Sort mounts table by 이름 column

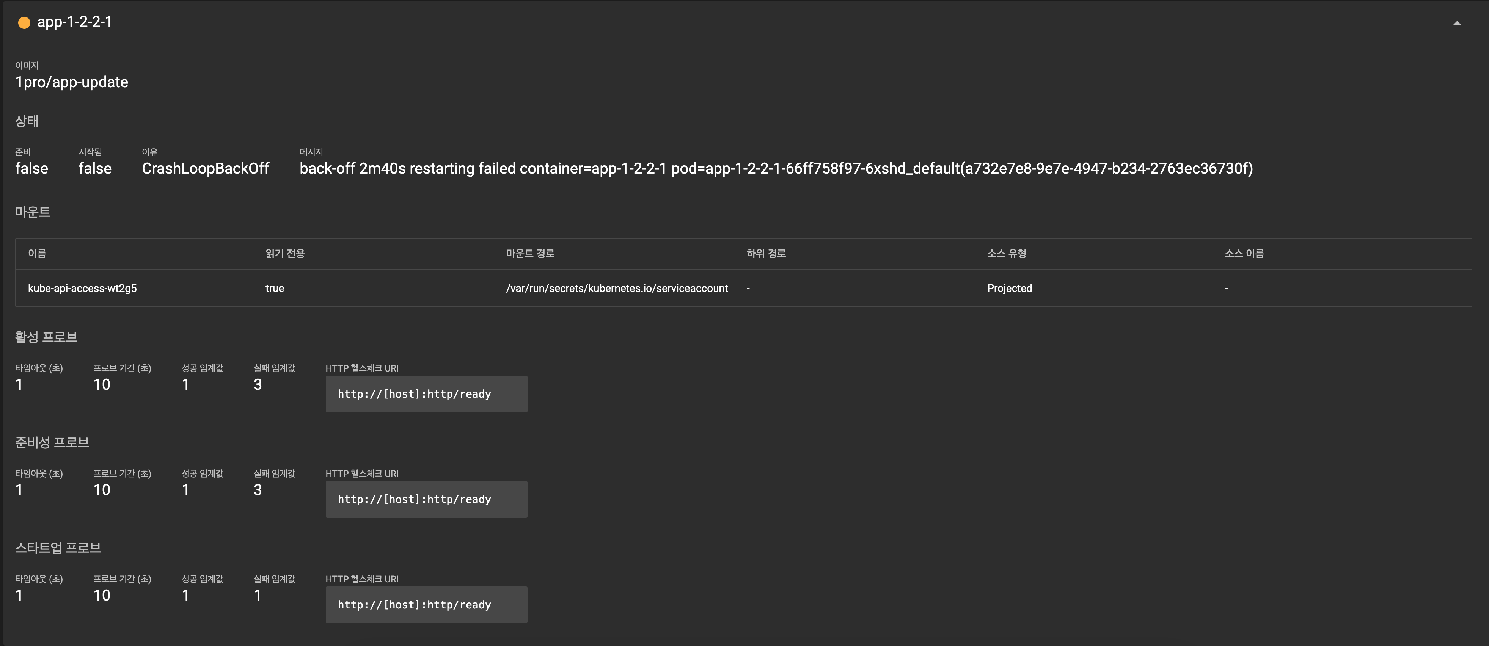coord(37,253)
